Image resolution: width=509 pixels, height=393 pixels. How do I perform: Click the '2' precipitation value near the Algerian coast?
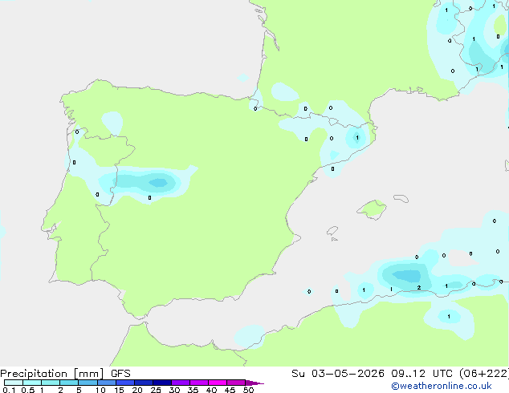419,288
